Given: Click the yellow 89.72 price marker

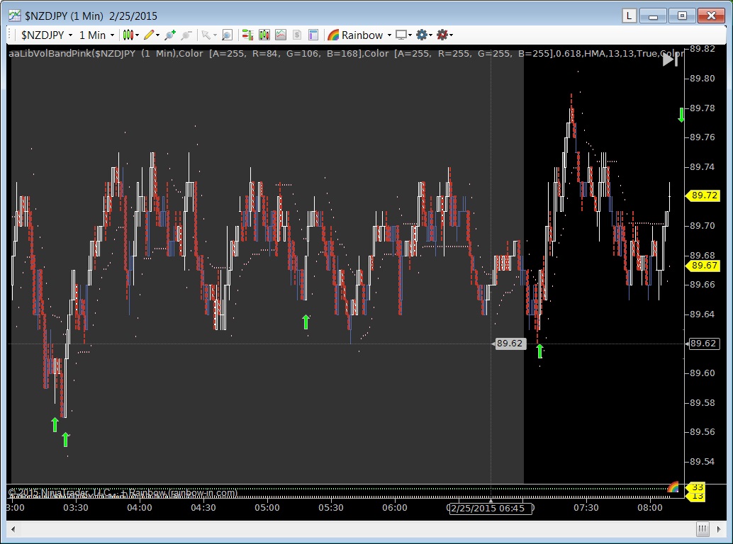Looking at the screenshot, I should 703,195.
